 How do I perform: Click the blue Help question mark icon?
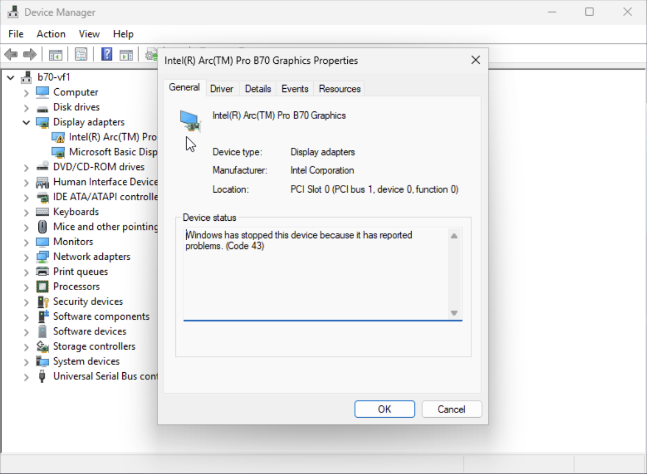point(107,55)
